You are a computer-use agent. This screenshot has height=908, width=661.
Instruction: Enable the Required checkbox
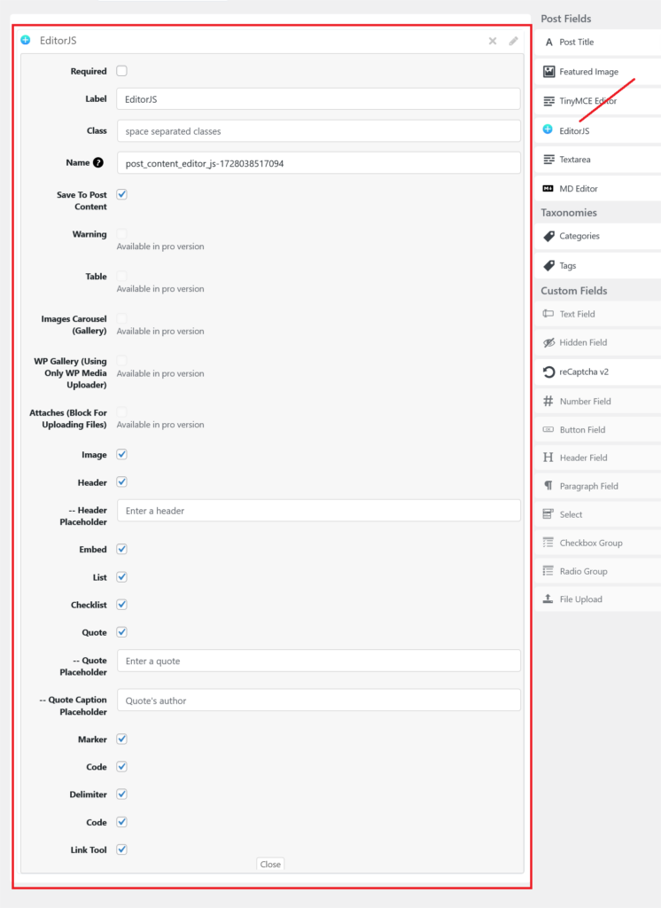tap(122, 71)
